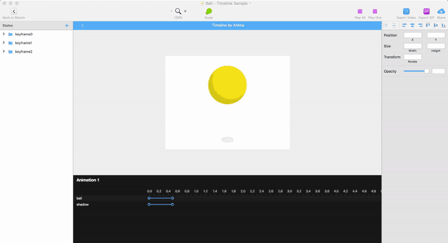Select the keyframe1 state
448x243 pixels.
coord(23,43)
